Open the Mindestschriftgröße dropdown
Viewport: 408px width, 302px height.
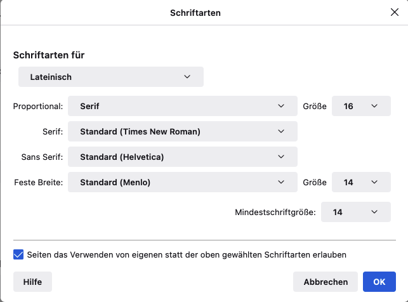355,212
